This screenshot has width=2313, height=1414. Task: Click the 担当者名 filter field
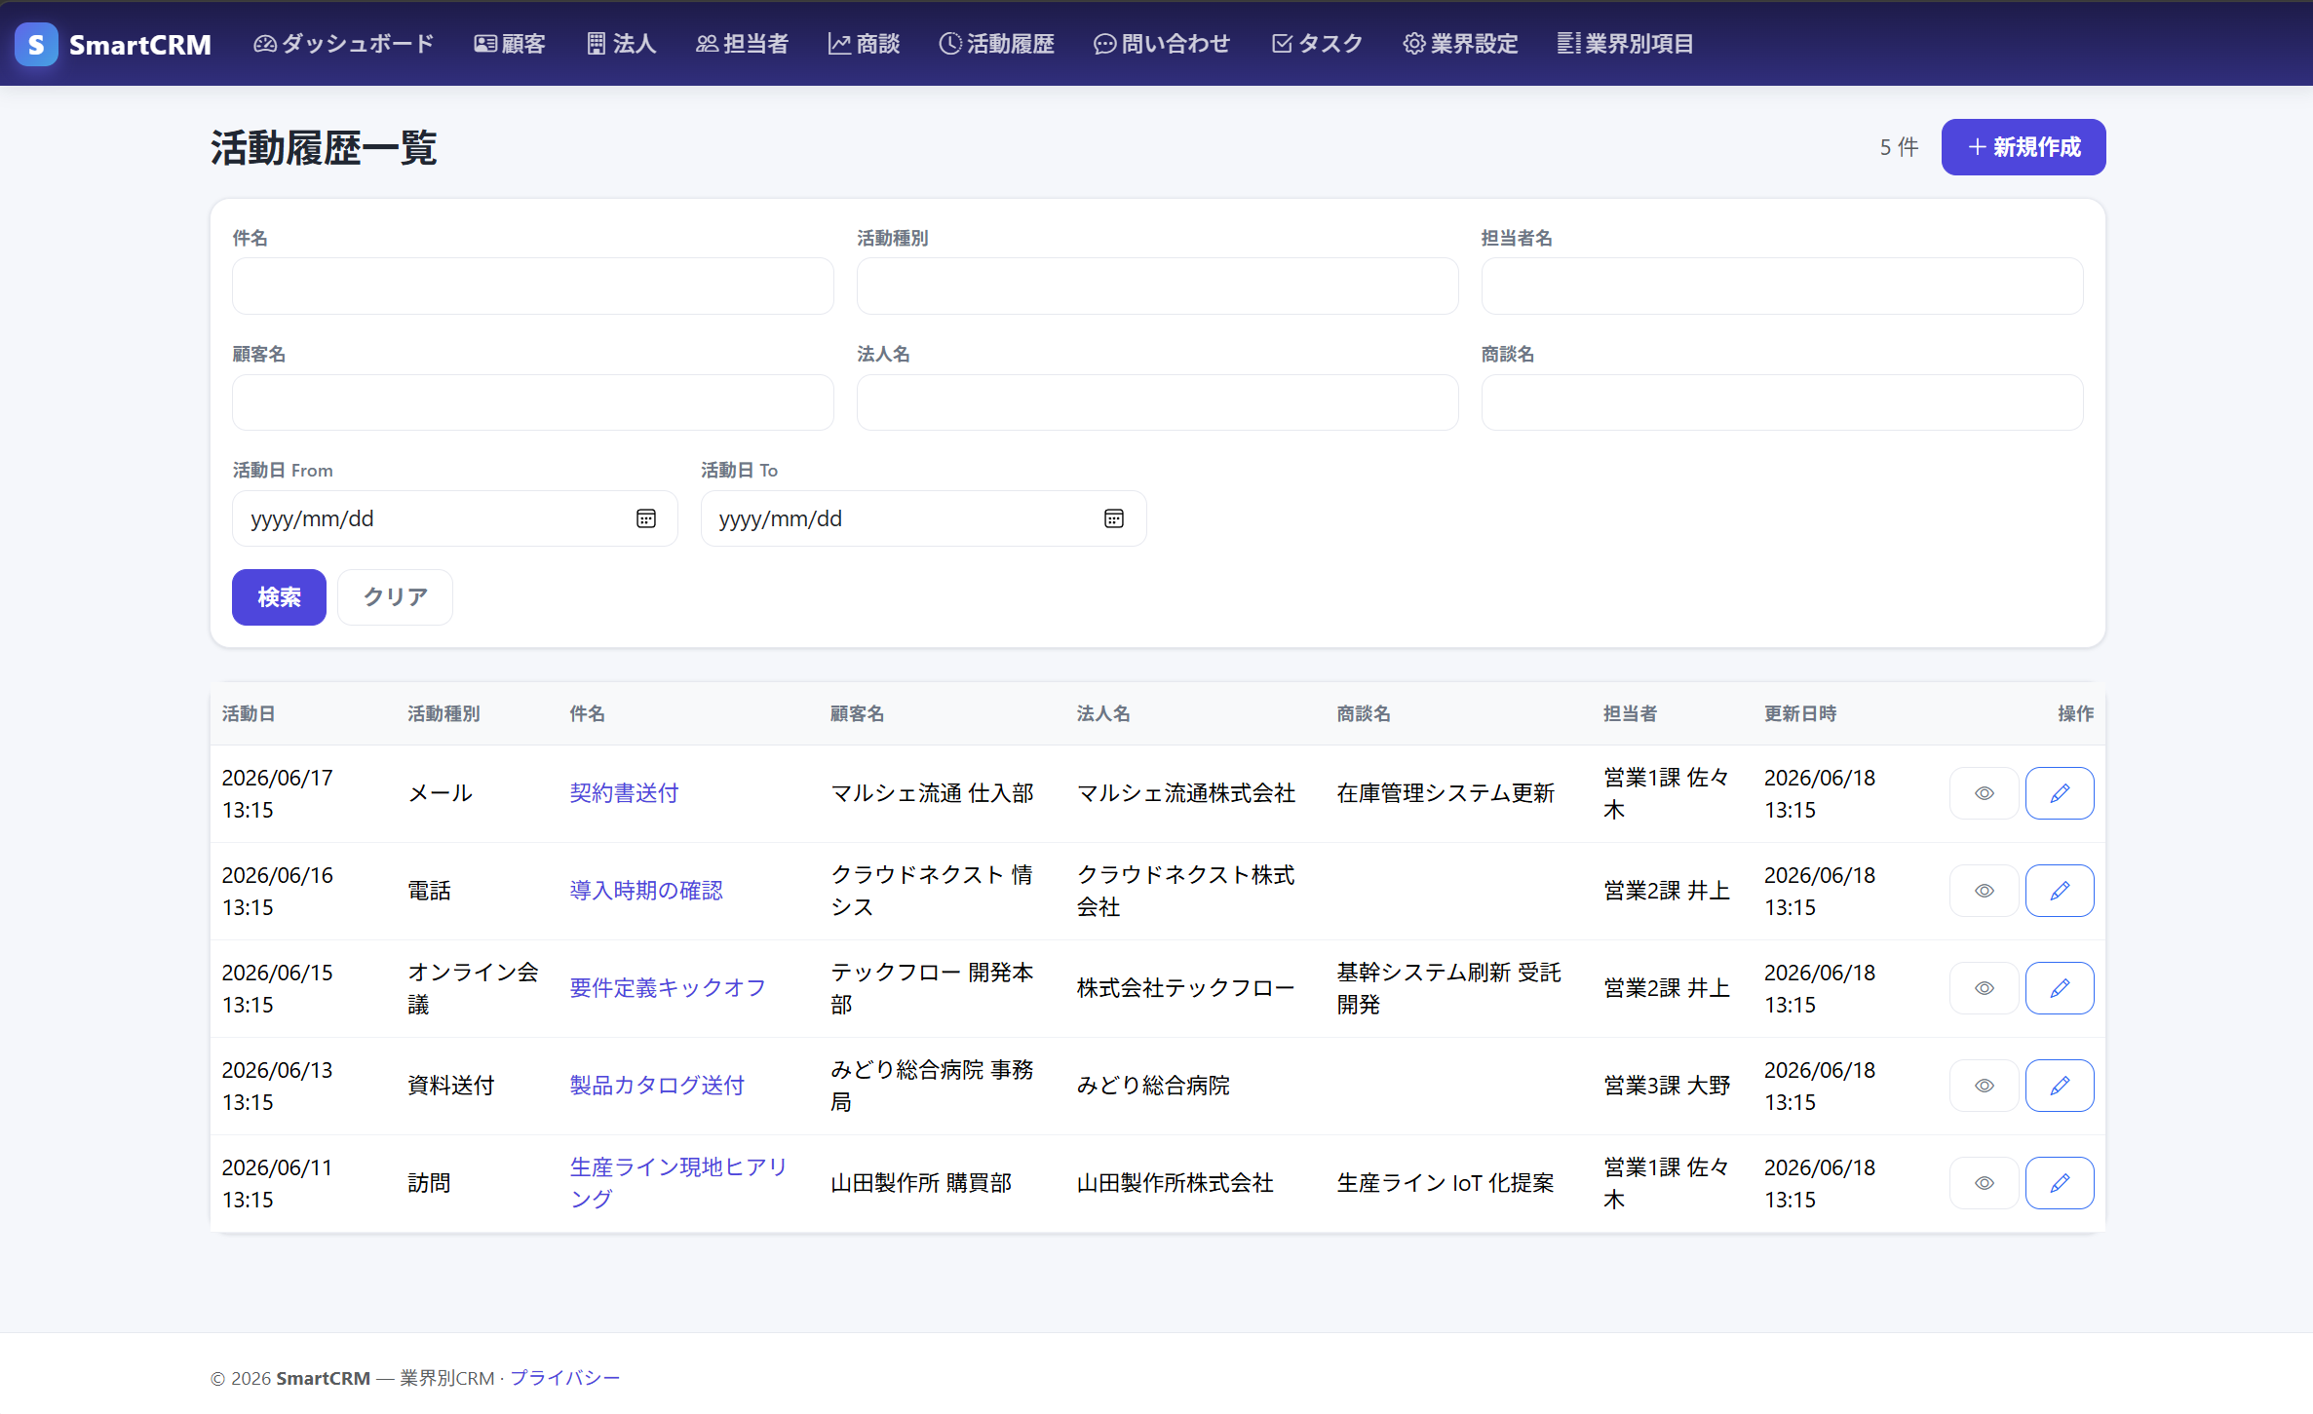1782,286
